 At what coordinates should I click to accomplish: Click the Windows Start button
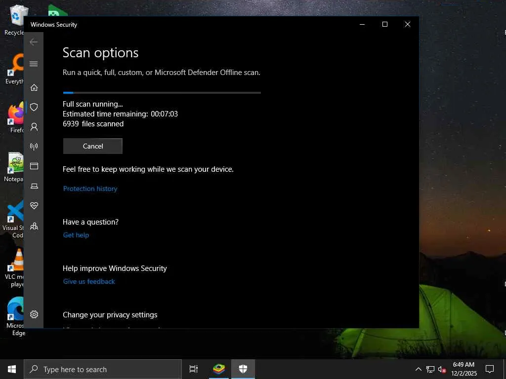12,369
